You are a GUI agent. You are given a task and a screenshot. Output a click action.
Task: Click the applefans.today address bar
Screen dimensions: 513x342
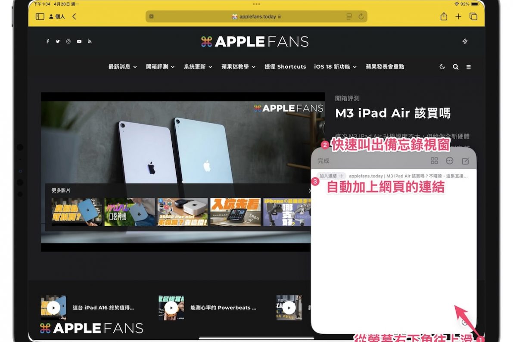pos(256,16)
